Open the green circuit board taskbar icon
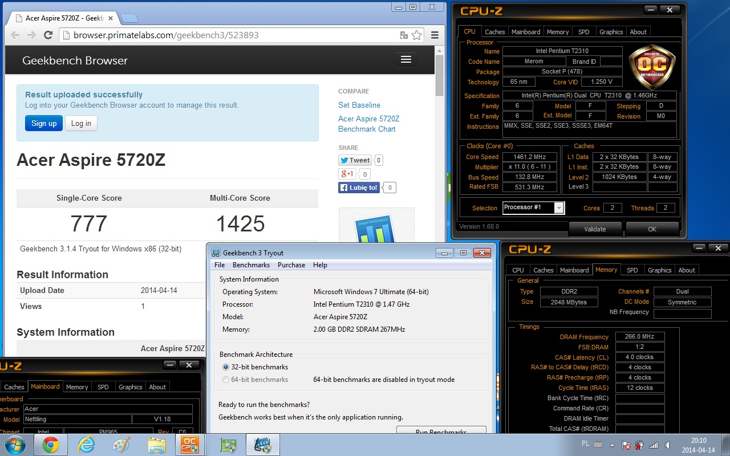This screenshot has height=456, width=730. tap(229, 445)
